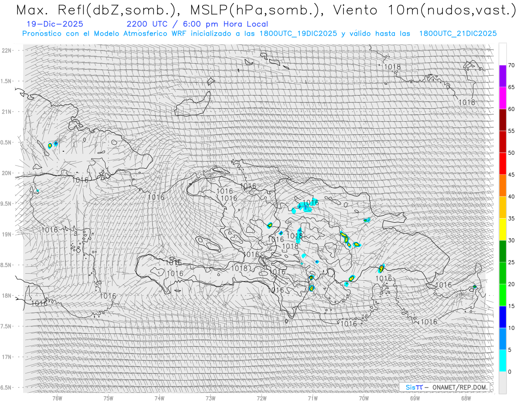The height and width of the screenshot is (404, 523).
Task: Select the bright yellow 30–35 dBZ legend segment
Action: point(503,229)
